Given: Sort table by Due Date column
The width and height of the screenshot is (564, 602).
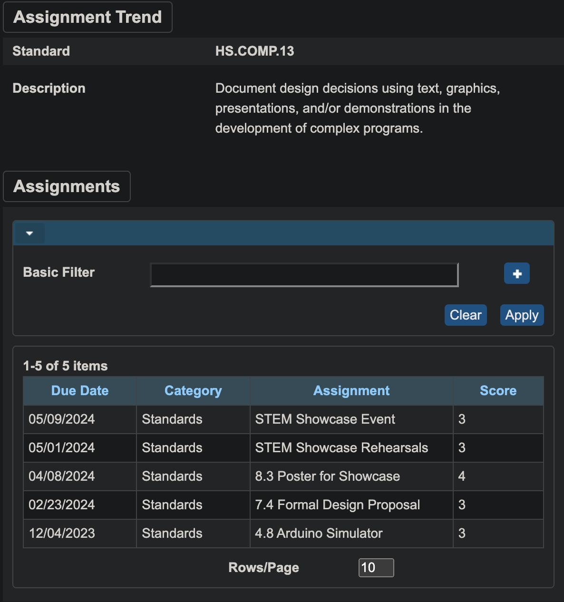Looking at the screenshot, I should (x=79, y=391).
